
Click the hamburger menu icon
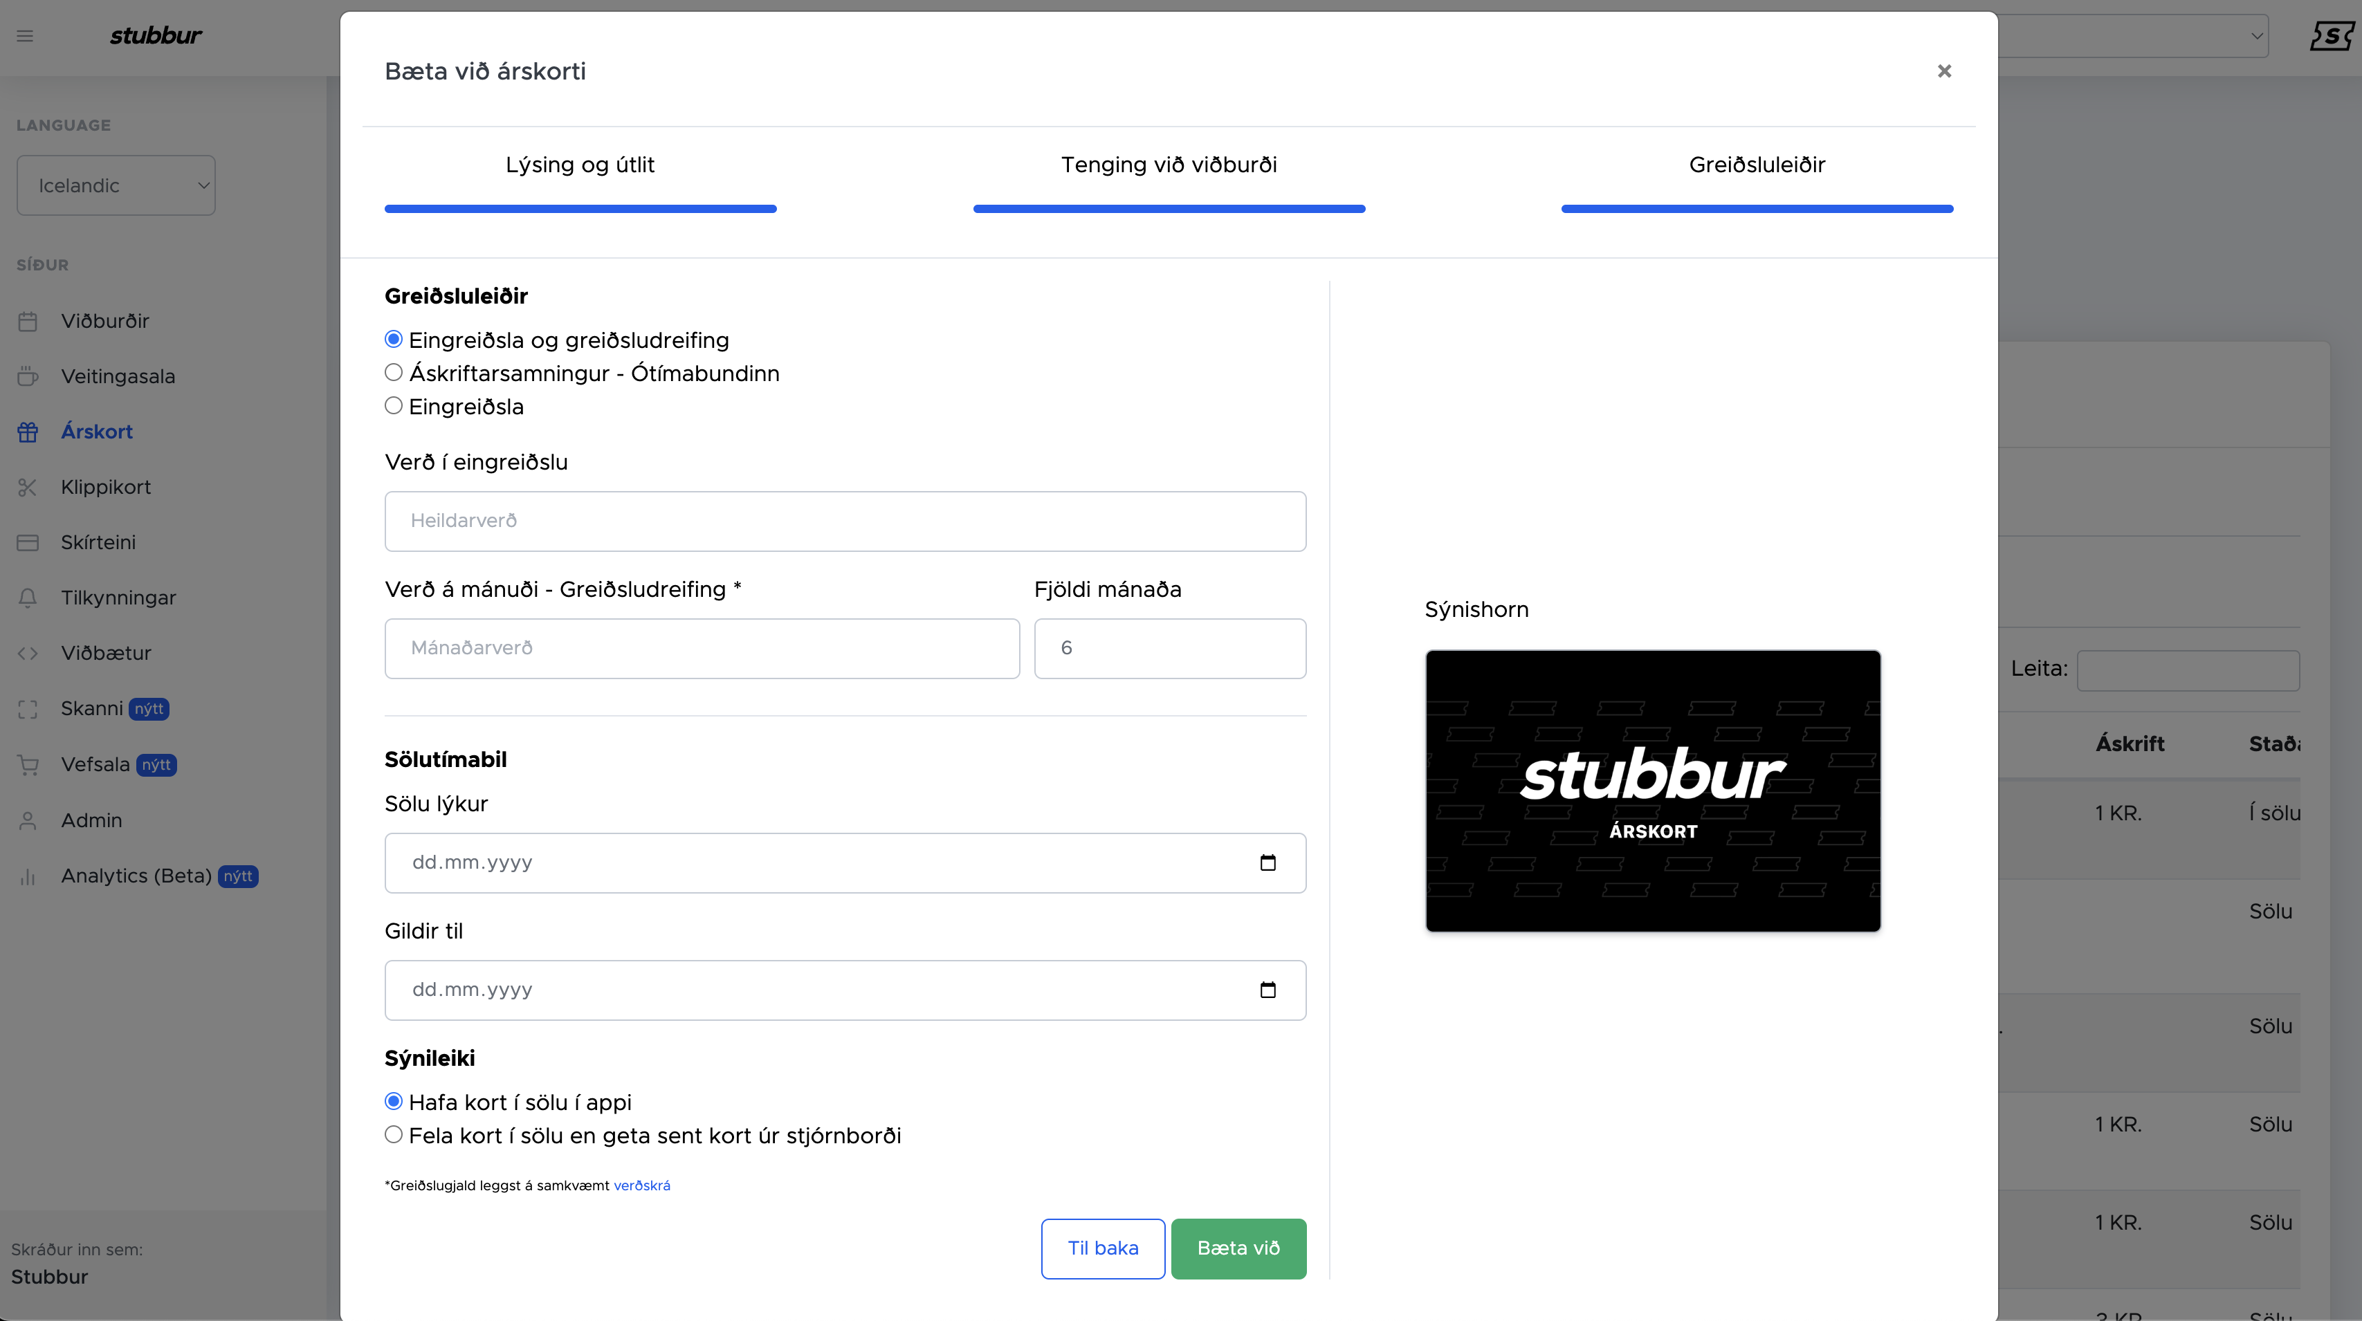pos(25,37)
